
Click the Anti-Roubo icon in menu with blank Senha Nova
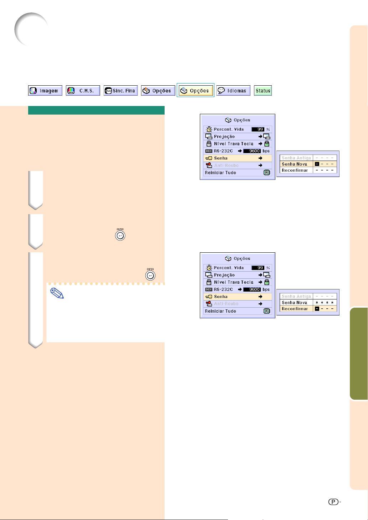209,165
